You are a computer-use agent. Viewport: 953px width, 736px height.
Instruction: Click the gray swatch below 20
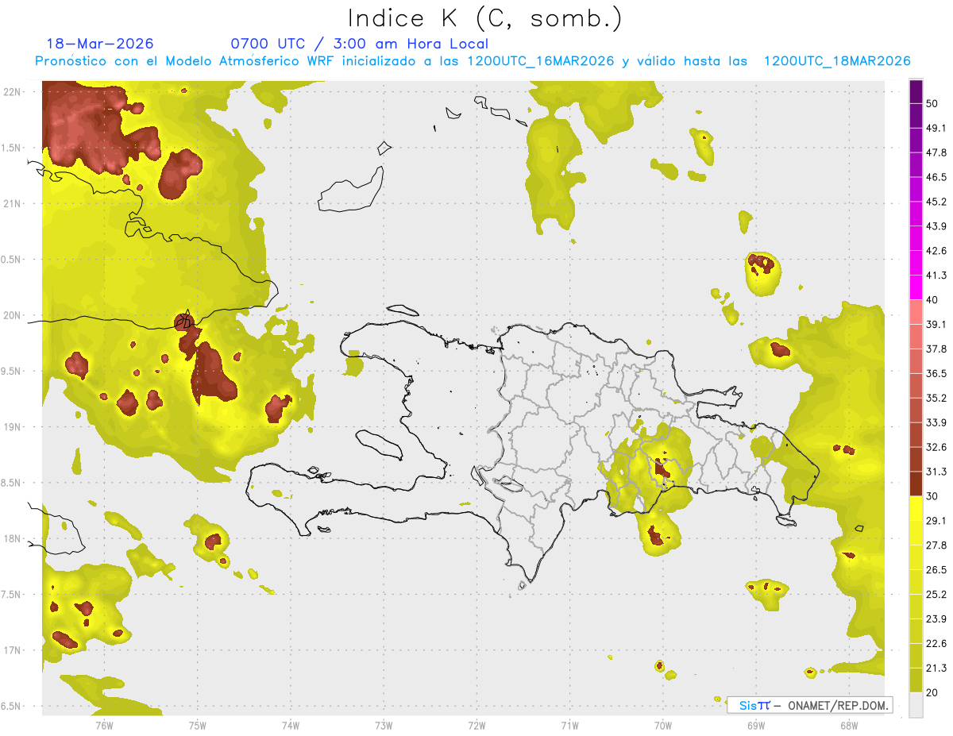916,705
